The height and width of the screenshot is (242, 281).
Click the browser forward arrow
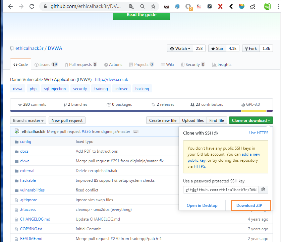point(21,6)
